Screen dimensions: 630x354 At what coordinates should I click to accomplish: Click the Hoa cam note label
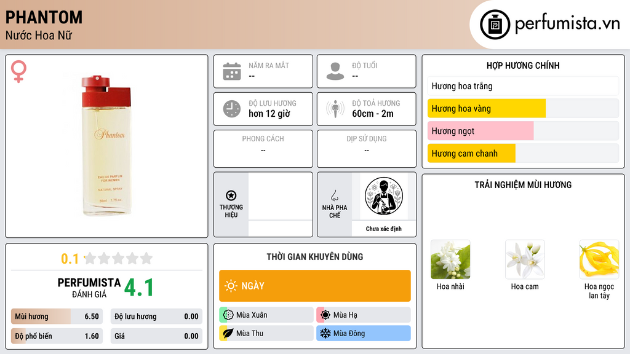tap(525, 286)
